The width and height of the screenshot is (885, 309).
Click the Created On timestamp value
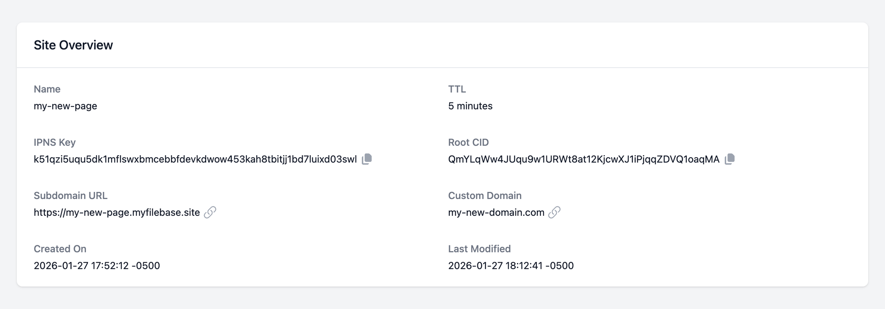click(97, 266)
